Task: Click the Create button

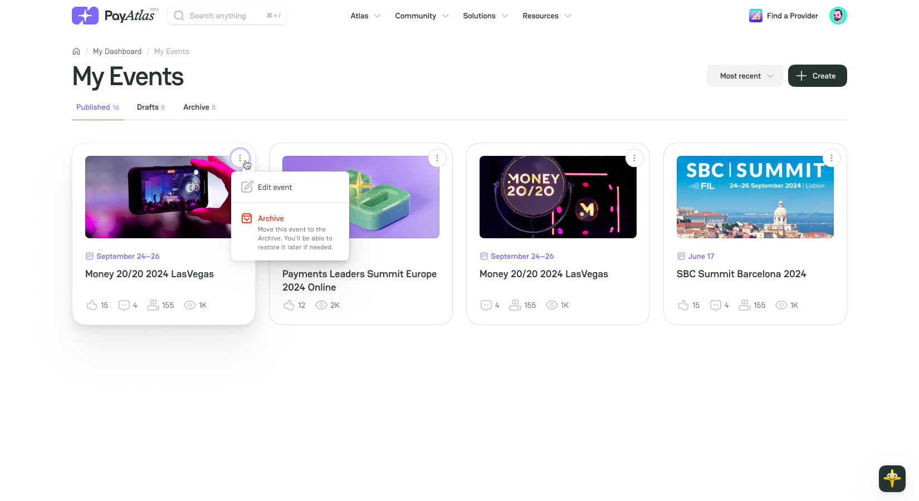Action: coord(817,76)
